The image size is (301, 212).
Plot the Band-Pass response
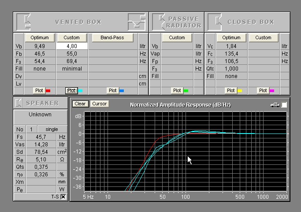click(x=112, y=90)
